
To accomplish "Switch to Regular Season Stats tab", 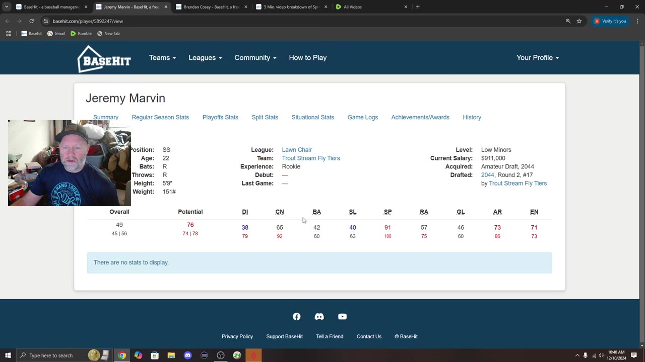I will (x=160, y=117).
